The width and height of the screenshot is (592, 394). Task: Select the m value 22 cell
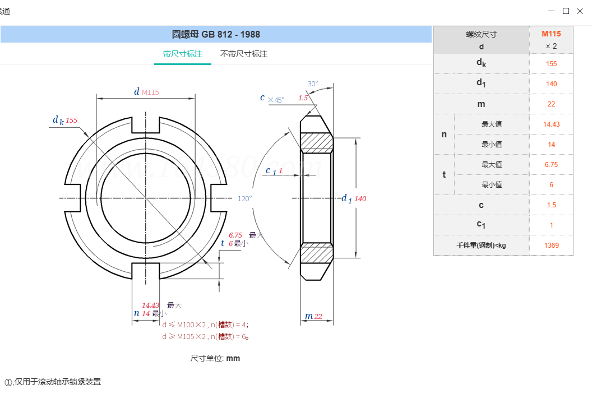[x=551, y=104]
